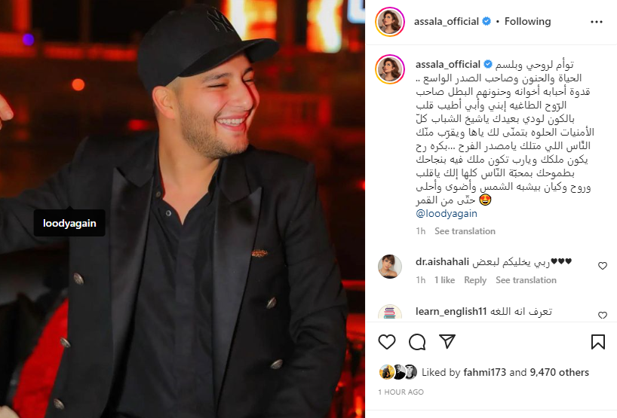See translation of dr.aishahali's comment
Viewport: 617px width, 418px height.
click(526, 280)
